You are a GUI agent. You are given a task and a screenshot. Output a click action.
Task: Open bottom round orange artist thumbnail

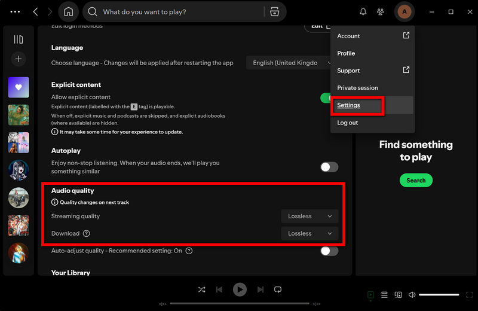click(x=19, y=253)
